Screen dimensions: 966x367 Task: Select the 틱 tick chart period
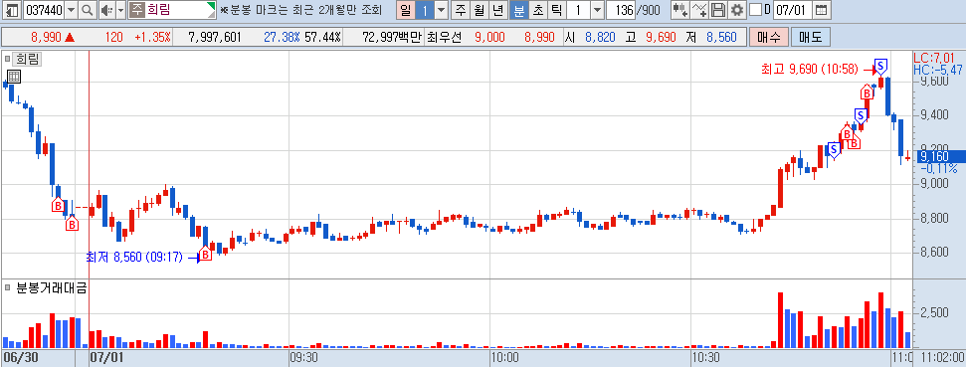point(556,10)
